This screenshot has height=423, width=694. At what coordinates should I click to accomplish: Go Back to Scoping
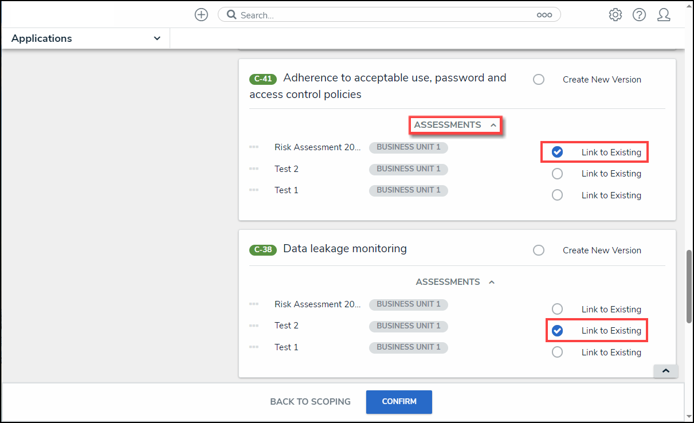[x=310, y=402]
